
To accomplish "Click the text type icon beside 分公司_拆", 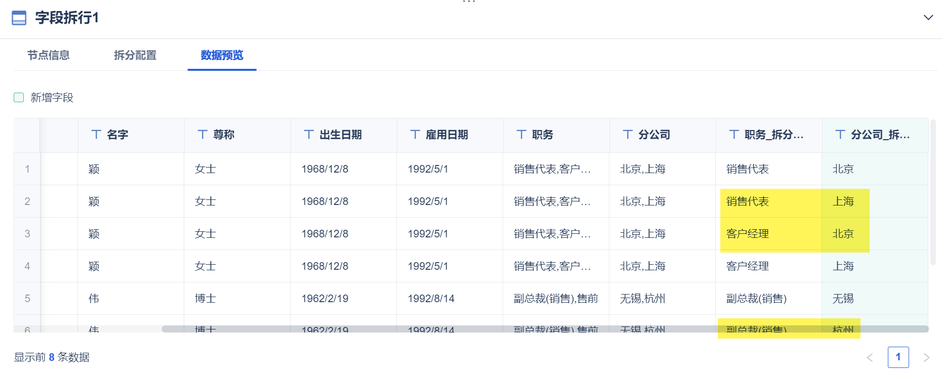I will coord(840,134).
